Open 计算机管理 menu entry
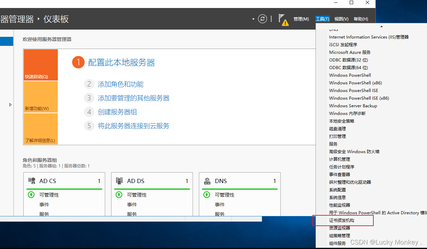 [x=340, y=159]
